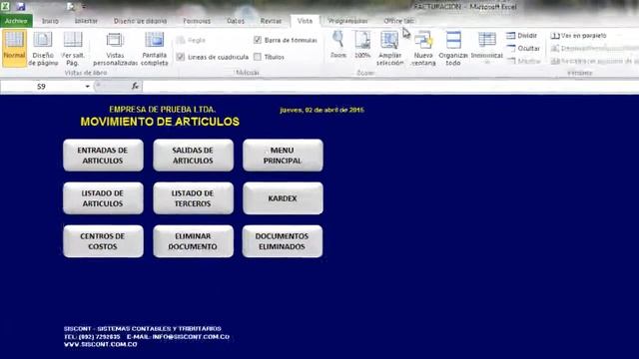Open the Insertar tab
Screen dimensions: 639x359
pyautogui.click(x=86, y=21)
